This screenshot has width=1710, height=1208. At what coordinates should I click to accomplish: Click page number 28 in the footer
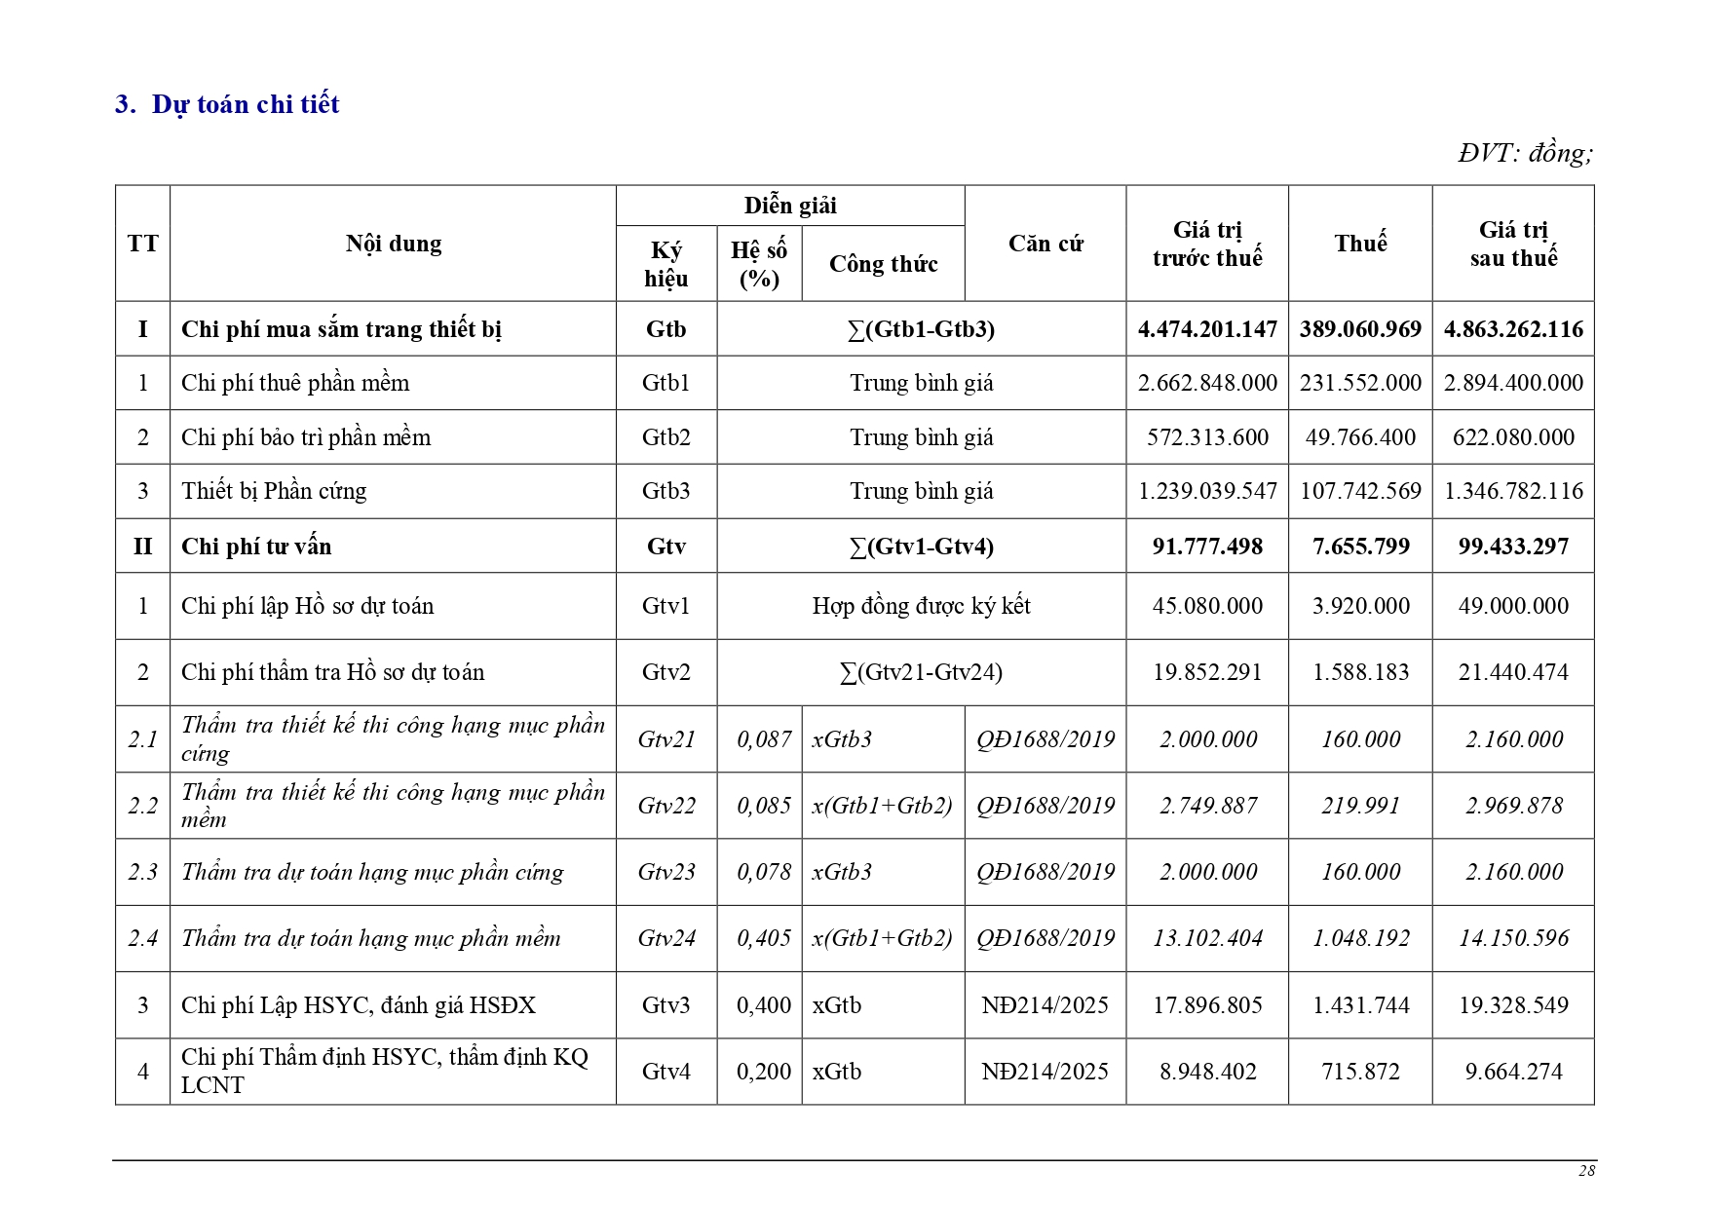tap(1586, 1171)
